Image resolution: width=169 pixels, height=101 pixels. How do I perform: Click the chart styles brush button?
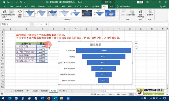point(136,49)
